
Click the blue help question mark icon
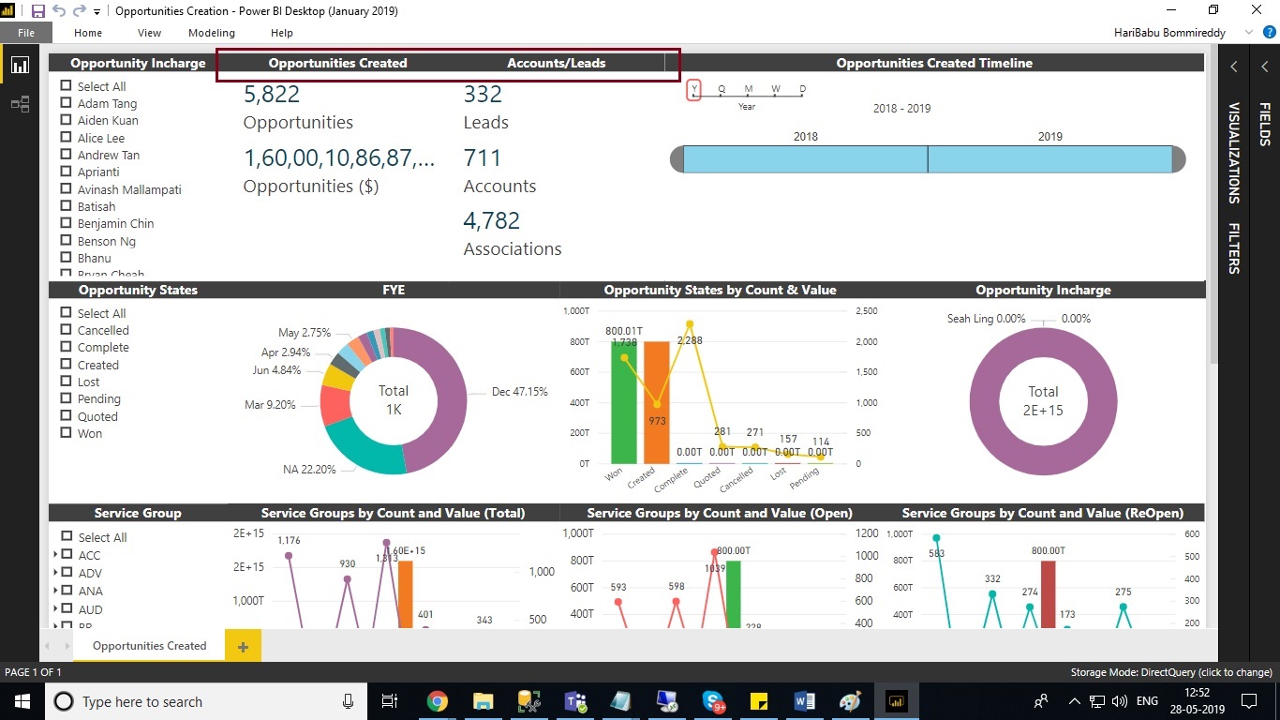(1269, 32)
